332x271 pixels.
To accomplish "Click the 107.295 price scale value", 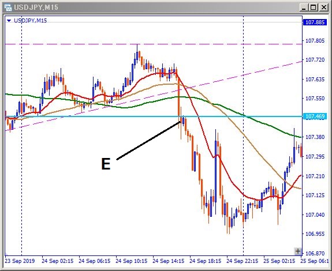I will tap(315, 157).
